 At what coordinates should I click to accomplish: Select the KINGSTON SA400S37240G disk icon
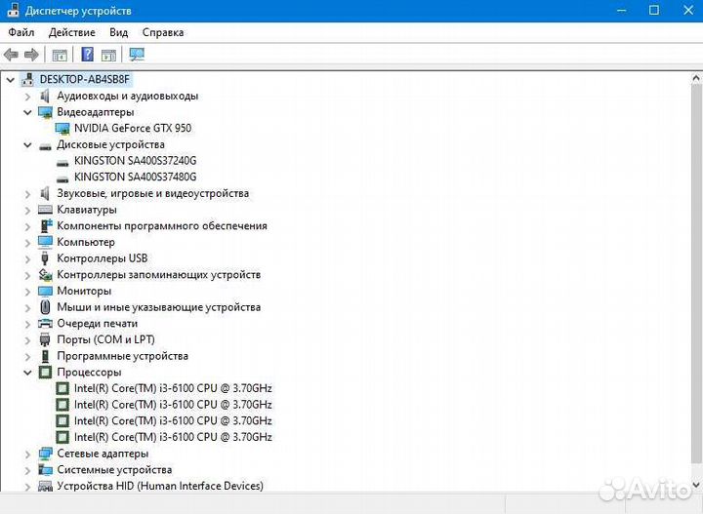(x=63, y=161)
